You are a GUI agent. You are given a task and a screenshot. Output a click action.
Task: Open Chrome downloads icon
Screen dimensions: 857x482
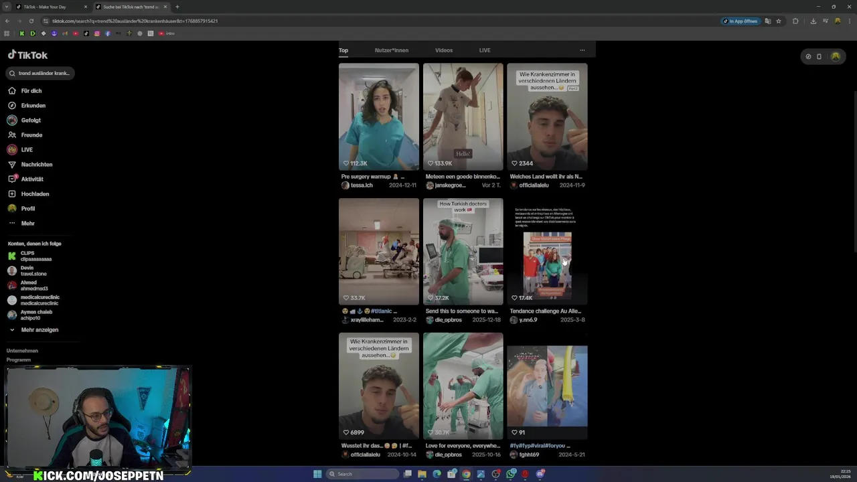(x=813, y=21)
